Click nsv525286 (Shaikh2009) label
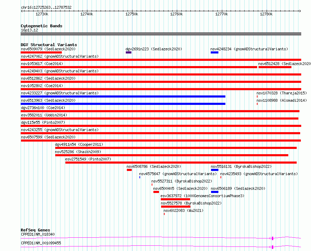Viewport: 311px width, 251px height. coord(78,152)
